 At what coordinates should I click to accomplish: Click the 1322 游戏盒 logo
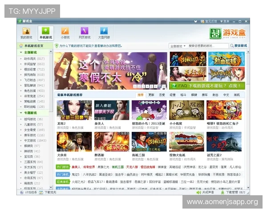pyautogui.click(x=227, y=33)
